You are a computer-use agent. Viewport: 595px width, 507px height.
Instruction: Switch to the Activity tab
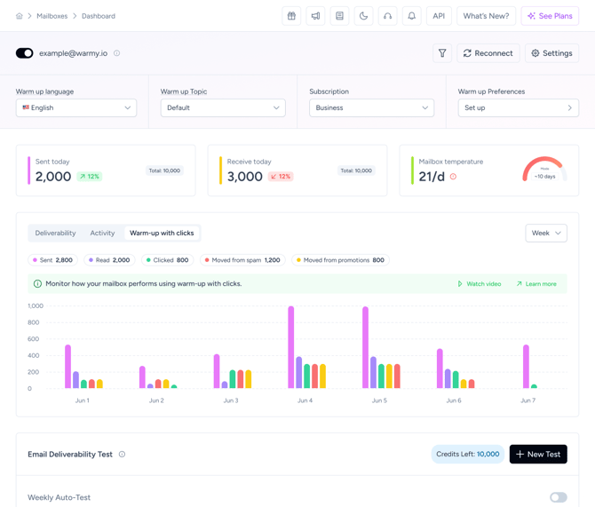(102, 234)
